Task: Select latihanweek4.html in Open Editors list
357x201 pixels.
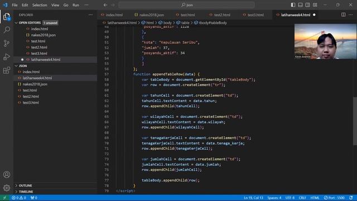Action: click(55, 60)
